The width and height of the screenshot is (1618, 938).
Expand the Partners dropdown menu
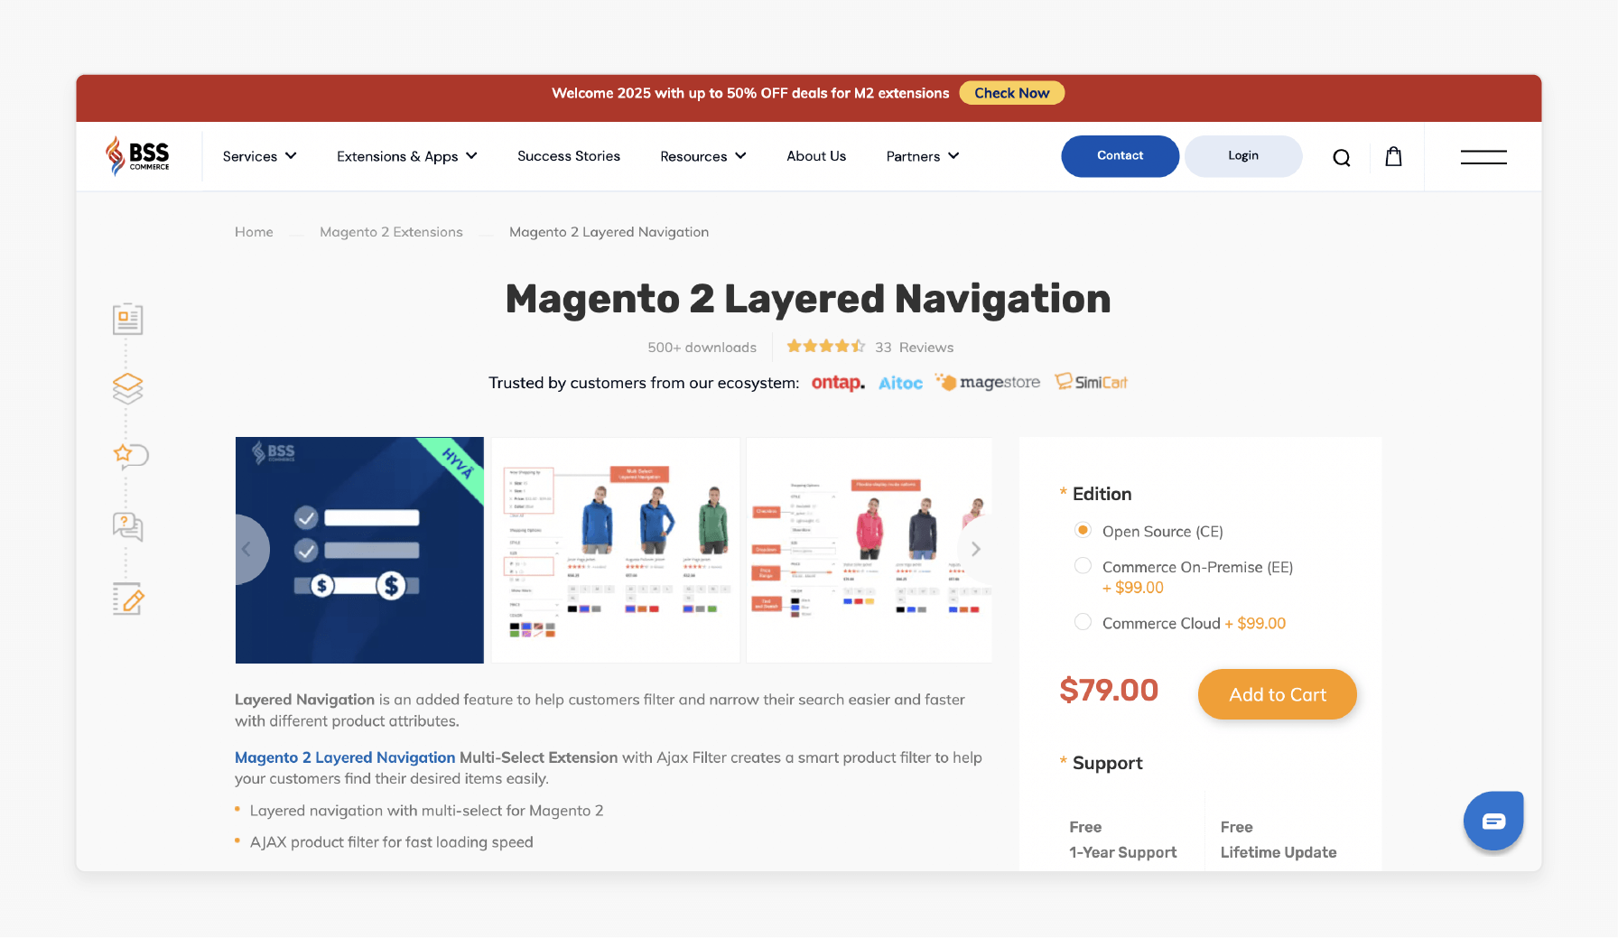923,156
